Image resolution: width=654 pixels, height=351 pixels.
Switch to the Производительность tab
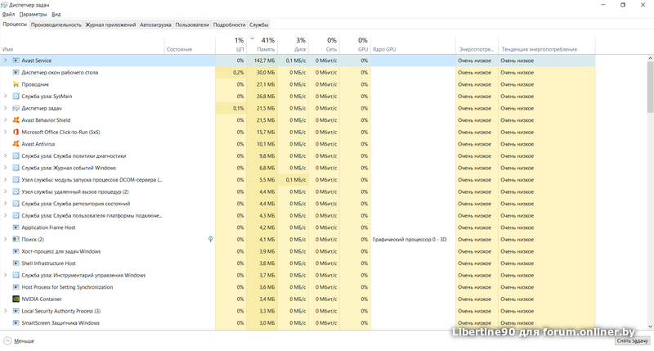tap(56, 25)
